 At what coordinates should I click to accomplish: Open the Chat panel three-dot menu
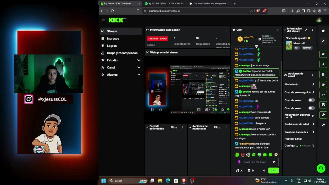(278, 30)
